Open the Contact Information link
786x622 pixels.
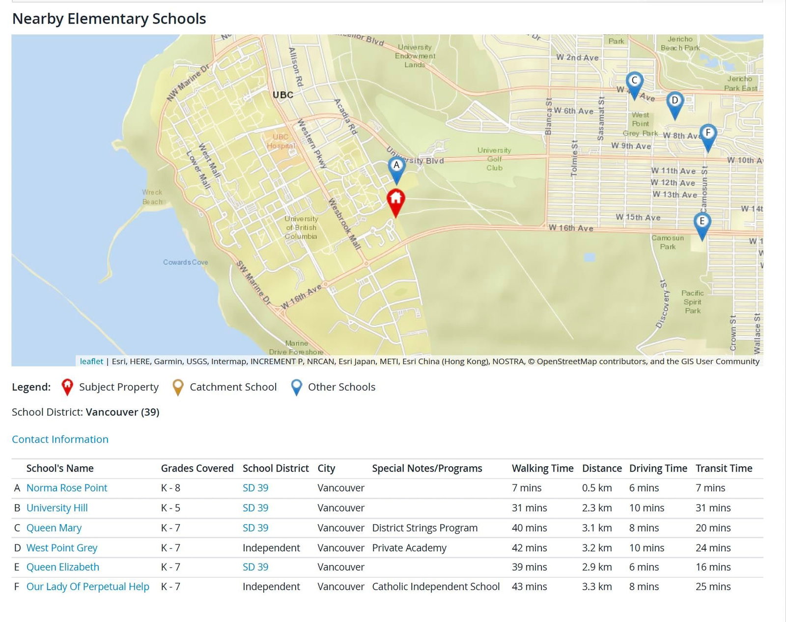click(60, 439)
